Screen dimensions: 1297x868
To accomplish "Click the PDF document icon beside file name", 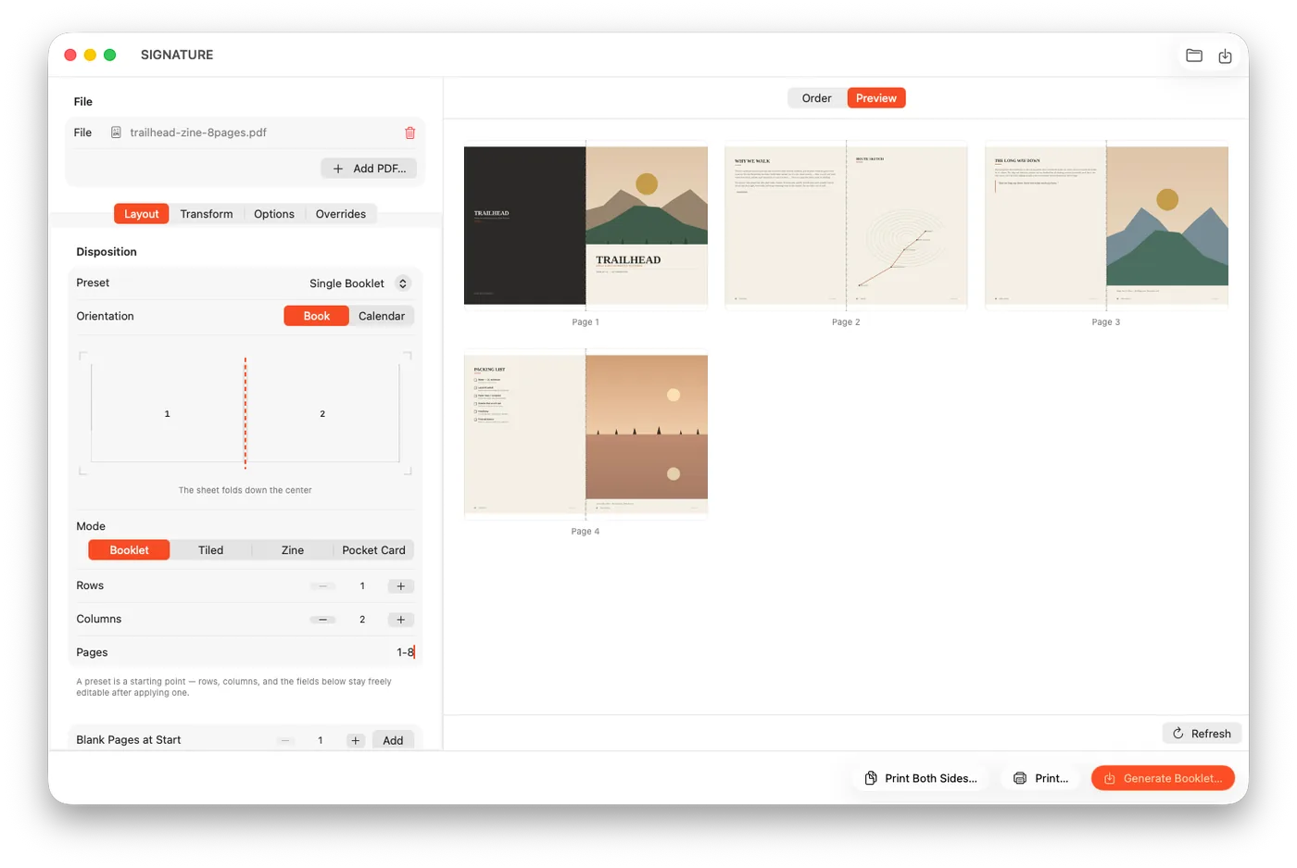I will click(116, 132).
